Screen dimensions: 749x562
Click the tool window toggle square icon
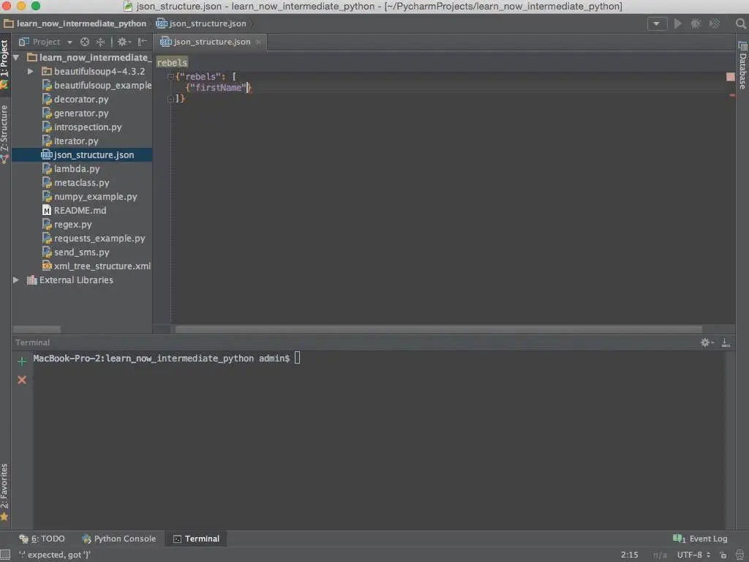(5, 555)
